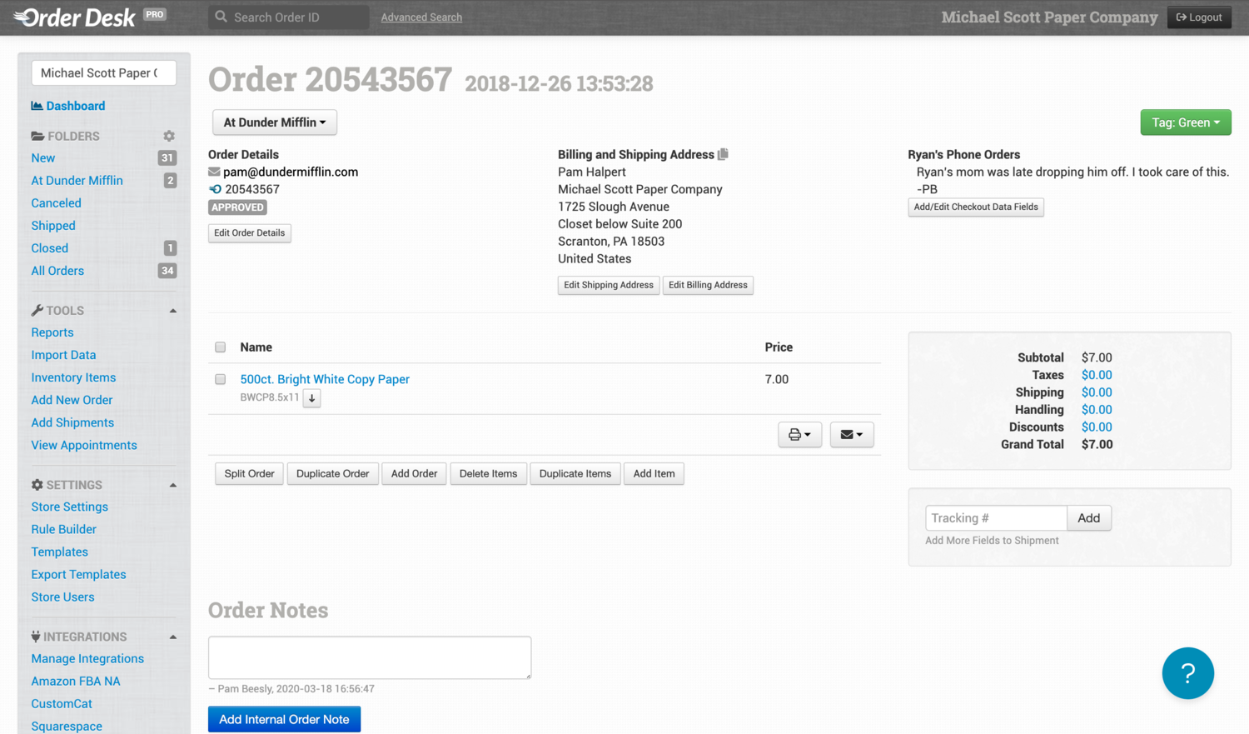Click the search magnifier icon
Viewport: 1249px width, 734px height.
[221, 17]
